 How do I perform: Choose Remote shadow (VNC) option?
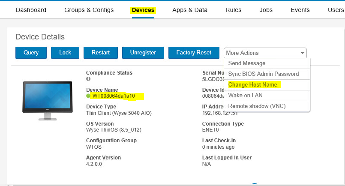click(x=257, y=106)
